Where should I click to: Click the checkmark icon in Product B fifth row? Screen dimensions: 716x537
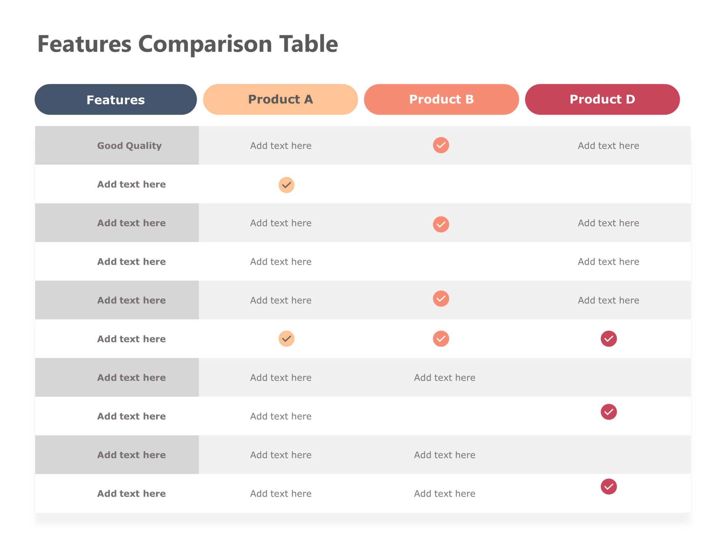[442, 299]
